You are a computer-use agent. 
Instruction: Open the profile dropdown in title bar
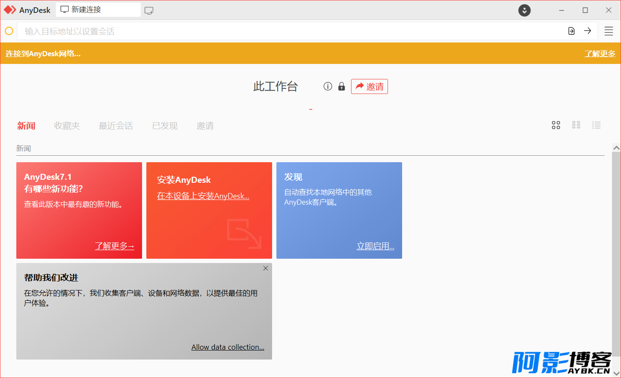coord(524,10)
